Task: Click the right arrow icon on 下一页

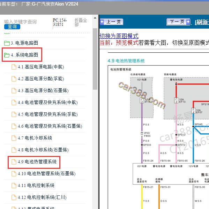Action: (188, 22)
